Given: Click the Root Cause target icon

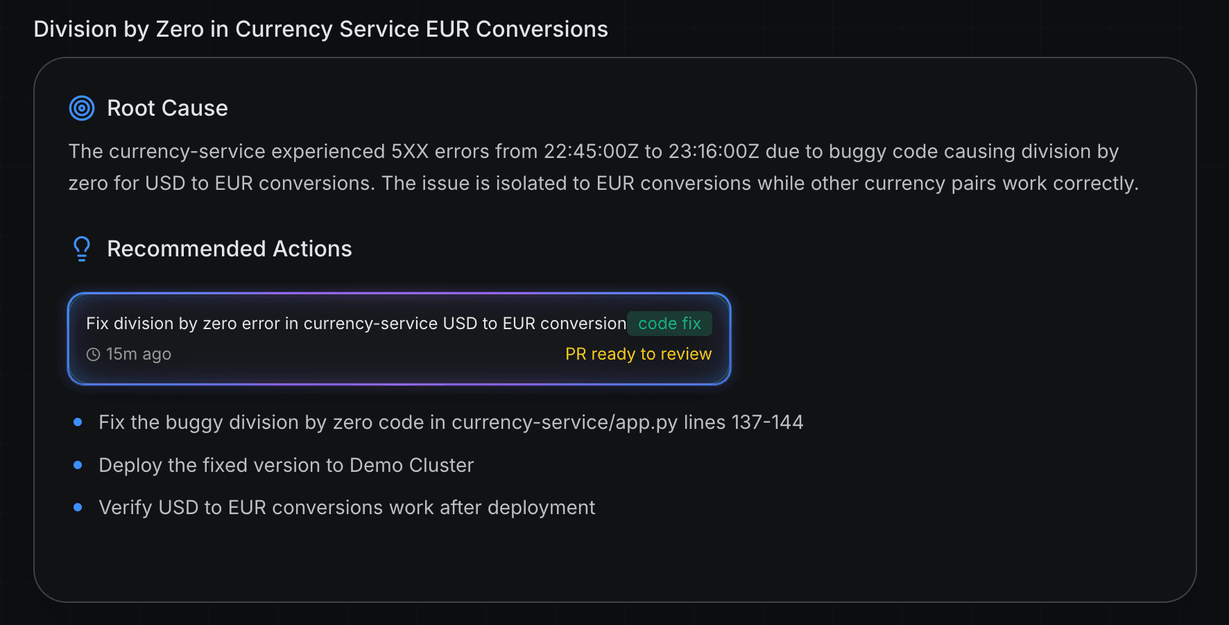Looking at the screenshot, I should pos(82,108).
